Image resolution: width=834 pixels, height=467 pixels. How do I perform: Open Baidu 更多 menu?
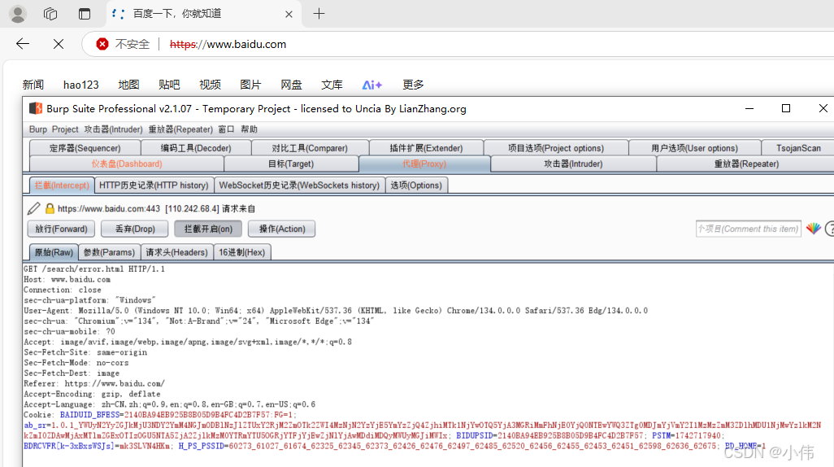pos(413,85)
